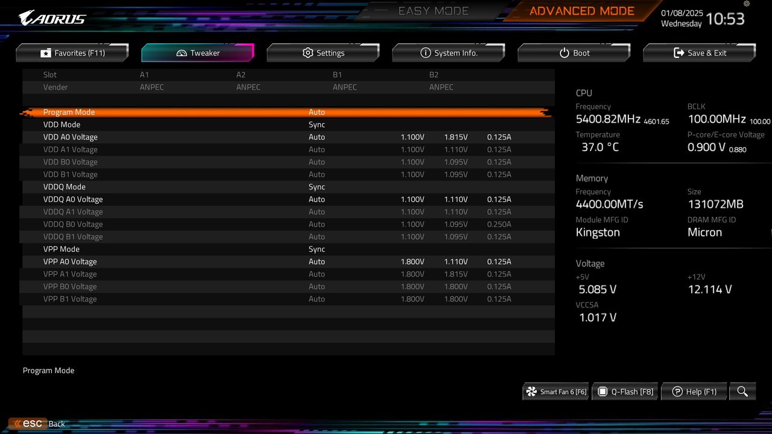
Task: Open the Save & Exit tab
Action: click(700, 53)
